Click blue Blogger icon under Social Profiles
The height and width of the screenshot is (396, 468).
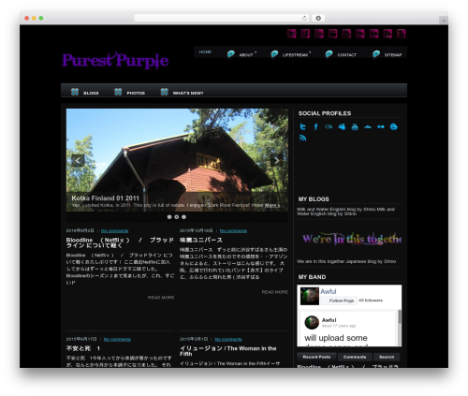coord(394,126)
